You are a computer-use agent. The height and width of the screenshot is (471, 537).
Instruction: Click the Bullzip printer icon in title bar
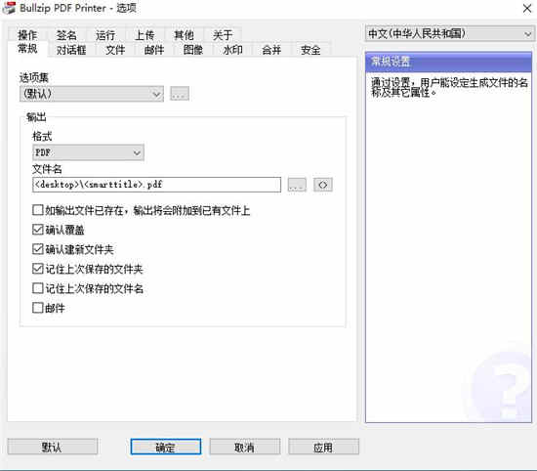pos(9,8)
